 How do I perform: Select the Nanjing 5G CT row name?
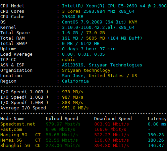click(x=20, y=135)
